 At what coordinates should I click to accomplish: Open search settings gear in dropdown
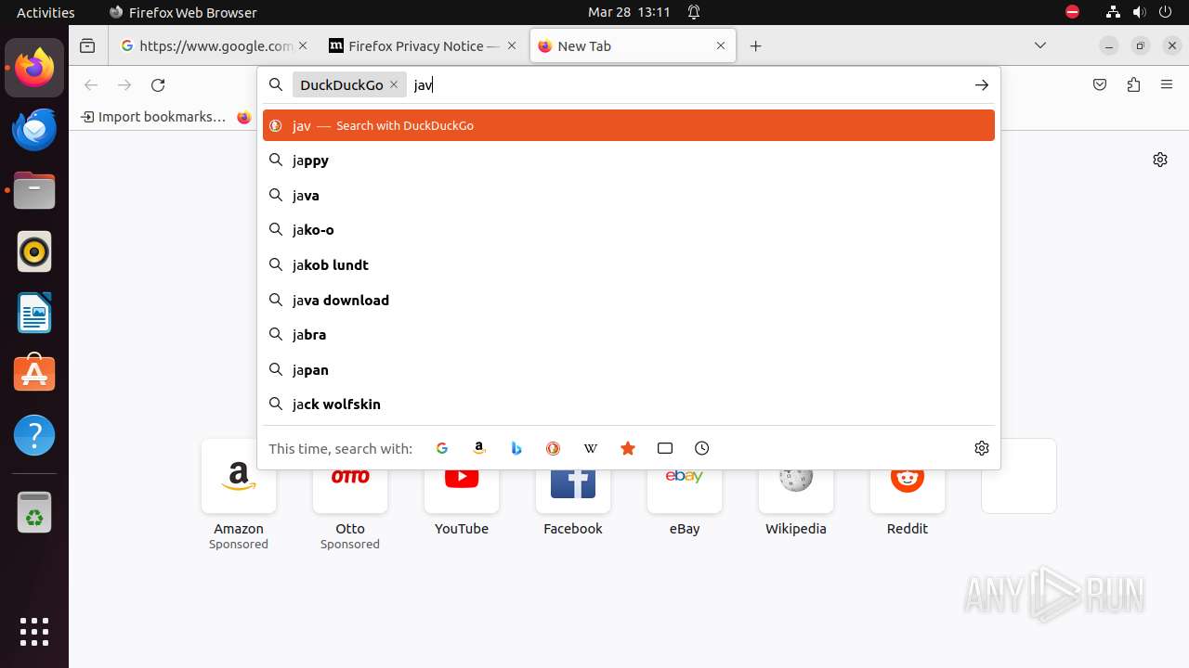[x=982, y=448]
